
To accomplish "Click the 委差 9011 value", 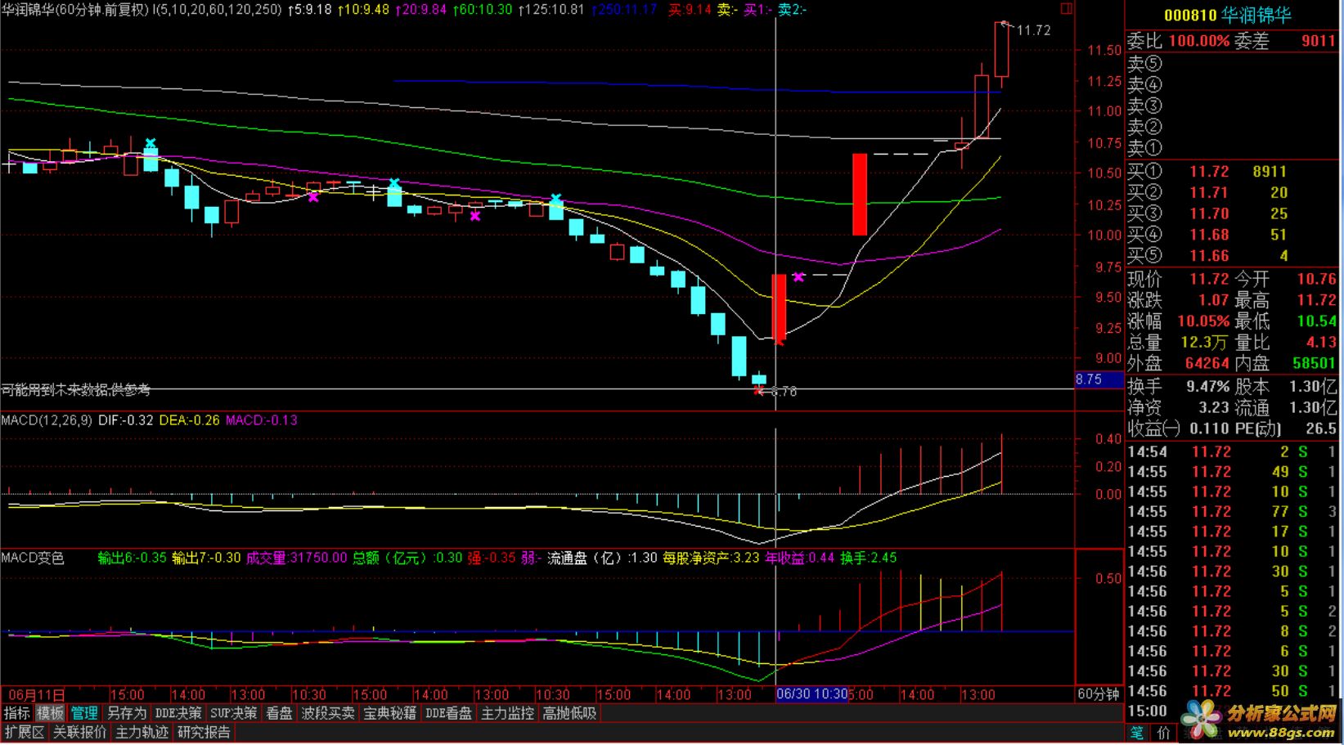I will [x=1318, y=41].
